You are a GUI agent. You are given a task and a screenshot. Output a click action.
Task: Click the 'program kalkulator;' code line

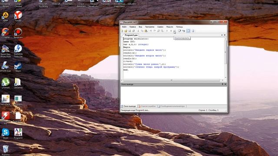click(136, 39)
